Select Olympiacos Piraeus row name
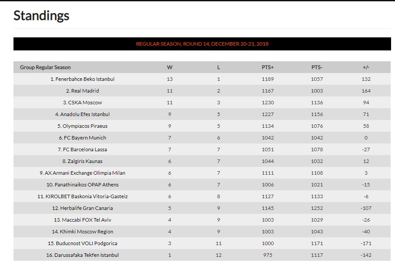This screenshot has width=395, height=269. click(x=85, y=126)
